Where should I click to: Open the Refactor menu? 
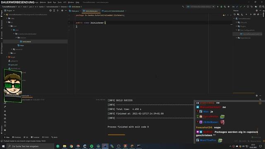(x=43, y=2)
